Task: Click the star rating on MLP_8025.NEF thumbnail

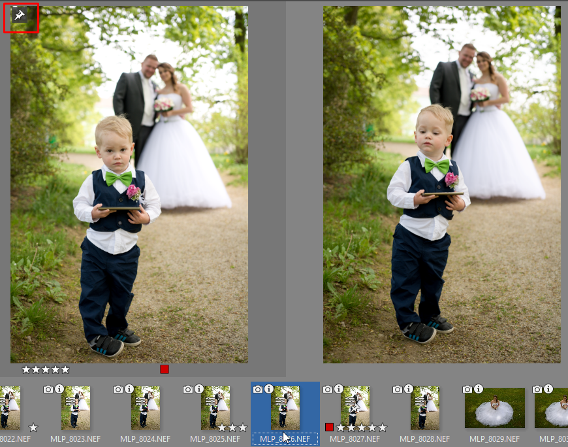Action: 232,427
